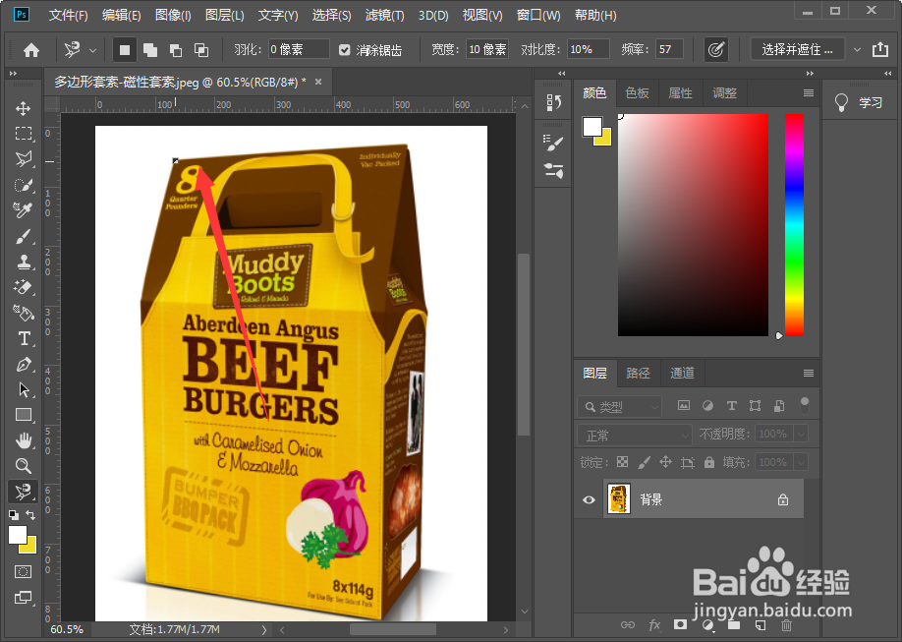Add a layer mask button
This screenshot has height=642, width=902.
[681, 624]
